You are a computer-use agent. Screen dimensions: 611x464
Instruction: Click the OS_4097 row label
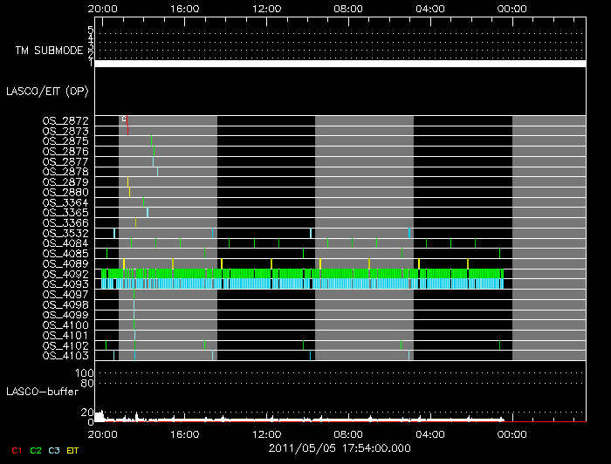[65, 294]
